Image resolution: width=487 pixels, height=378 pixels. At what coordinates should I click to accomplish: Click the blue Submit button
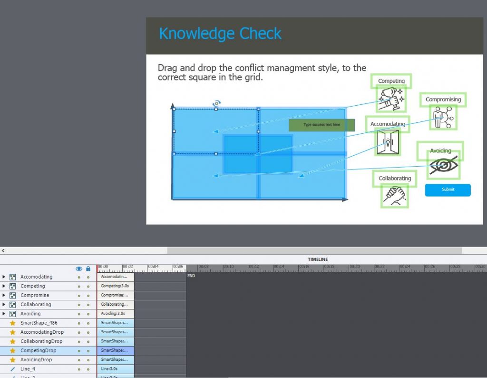[x=448, y=189]
